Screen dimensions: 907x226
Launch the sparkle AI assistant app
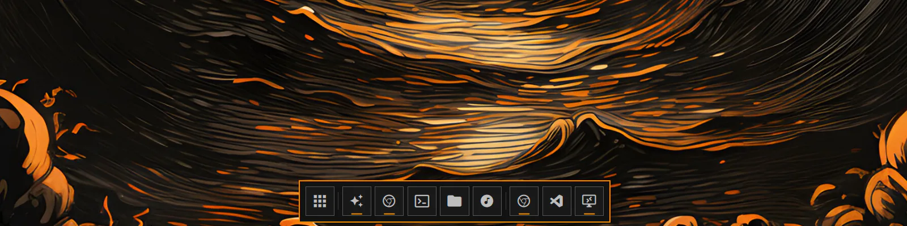[x=357, y=201]
